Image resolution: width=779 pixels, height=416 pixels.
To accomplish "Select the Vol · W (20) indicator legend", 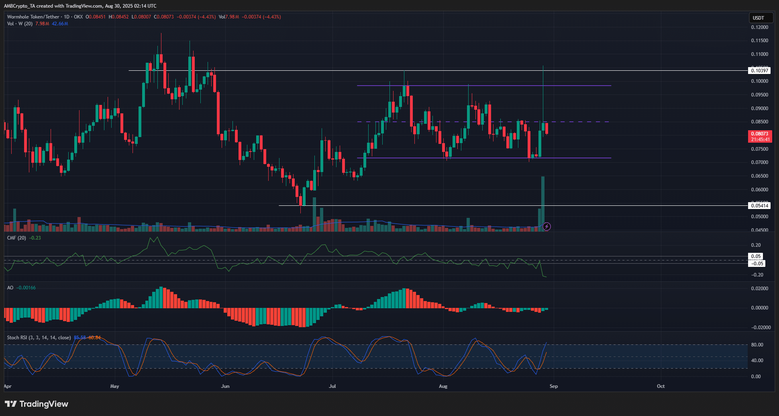I will pos(20,24).
